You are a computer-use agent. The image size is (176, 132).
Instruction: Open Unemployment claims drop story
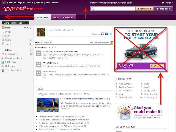point(61,117)
